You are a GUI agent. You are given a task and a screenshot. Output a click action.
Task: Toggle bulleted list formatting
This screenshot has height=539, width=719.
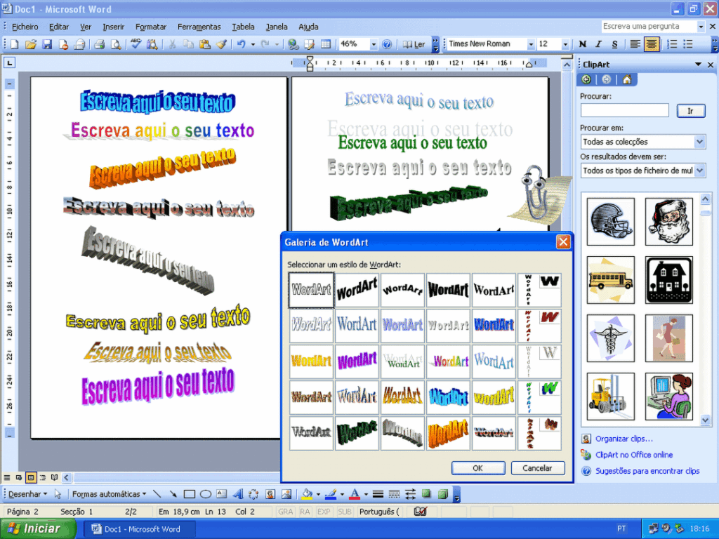click(x=688, y=44)
